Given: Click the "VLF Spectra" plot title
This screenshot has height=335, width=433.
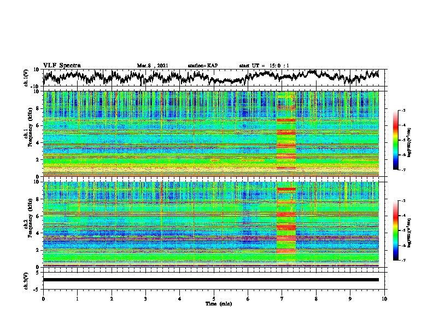Looking at the screenshot, I should tap(62, 66).
